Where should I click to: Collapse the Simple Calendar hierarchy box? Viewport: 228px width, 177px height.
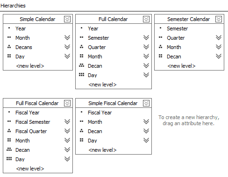(x=67, y=19)
